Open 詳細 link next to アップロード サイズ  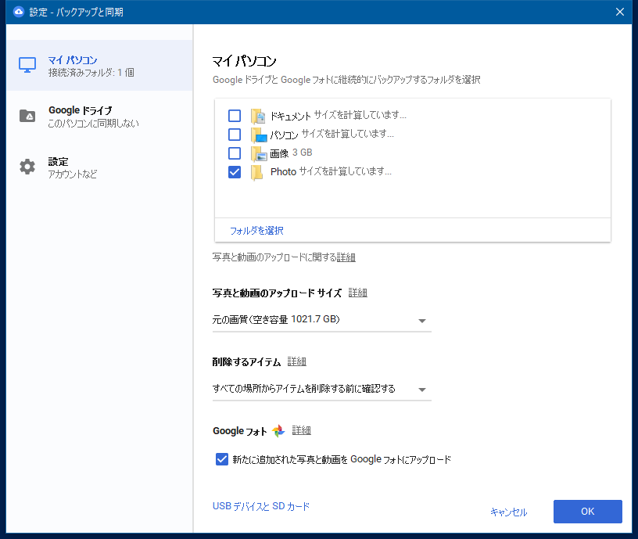pyautogui.click(x=358, y=293)
